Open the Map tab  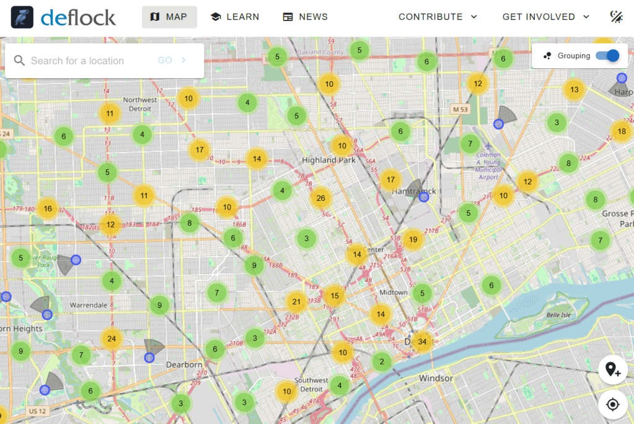point(169,17)
